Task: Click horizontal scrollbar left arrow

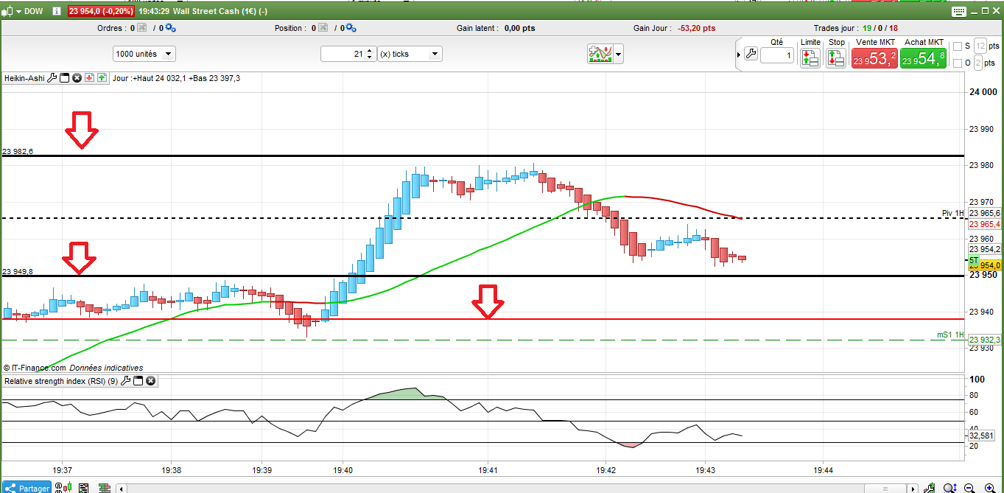Action: click(122, 488)
